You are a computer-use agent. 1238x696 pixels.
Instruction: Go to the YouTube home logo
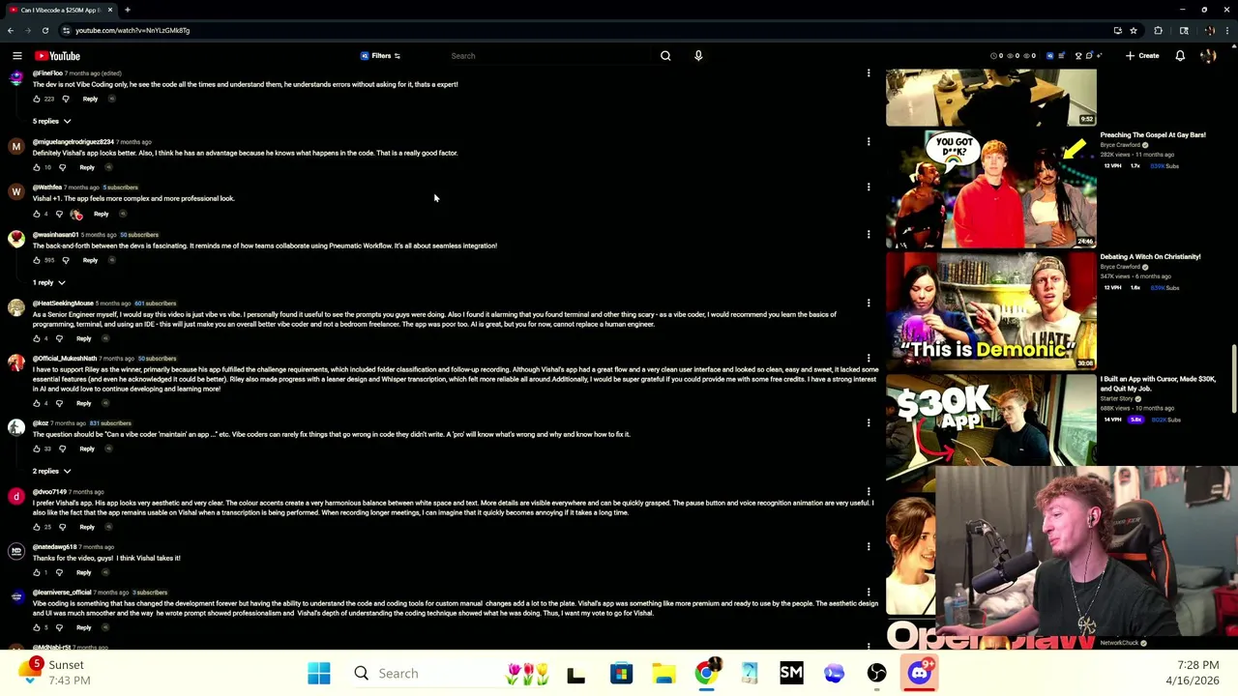pyautogui.click(x=58, y=56)
